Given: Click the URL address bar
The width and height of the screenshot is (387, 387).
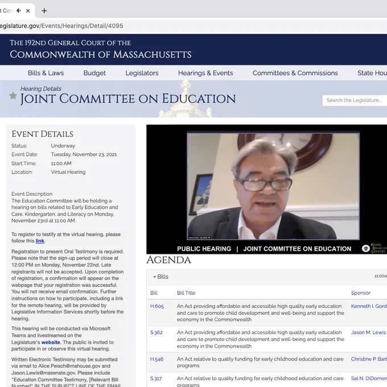Looking at the screenshot, I should (193, 26).
